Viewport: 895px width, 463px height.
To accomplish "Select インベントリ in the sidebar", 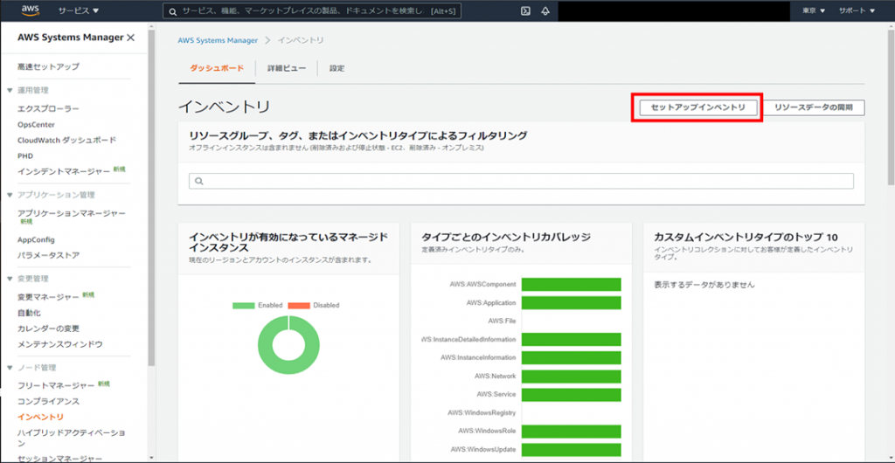I will pyautogui.click(x=40, y=418).
